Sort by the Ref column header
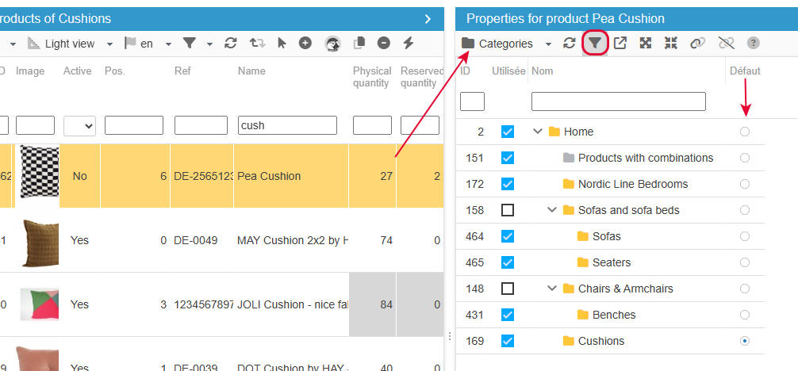798x371 pixels. [182, 71]
